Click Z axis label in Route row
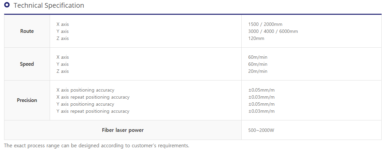 [x=62, y=38]
